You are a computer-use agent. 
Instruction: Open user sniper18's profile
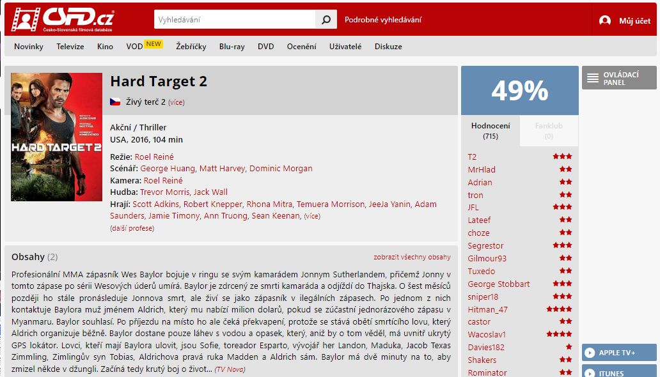[x=483, y=296]
